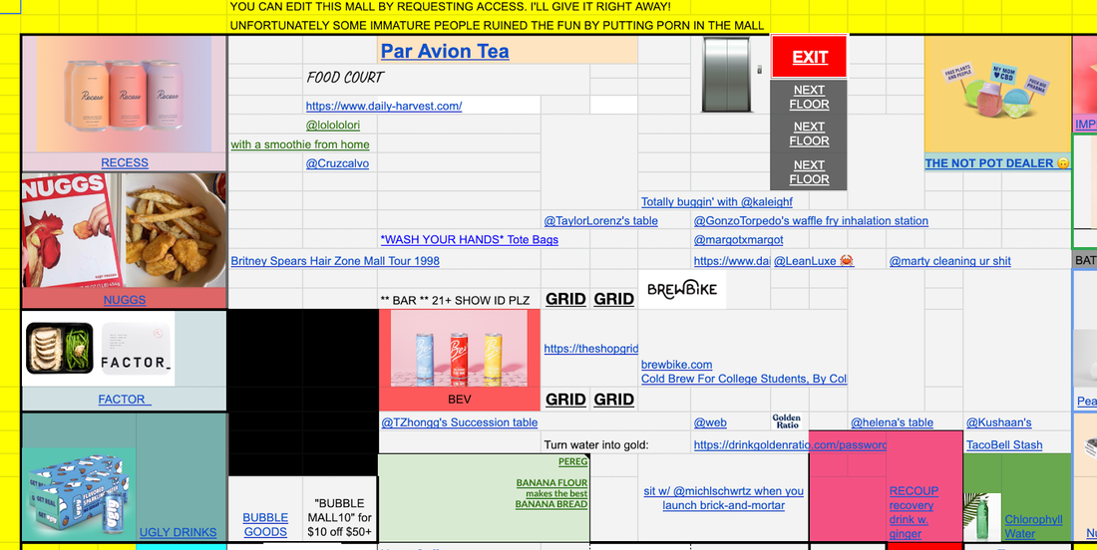Viewport: 1097px width, 550px height.
Task: Open the theshopgrid URL link
Action: click(591, 348)
